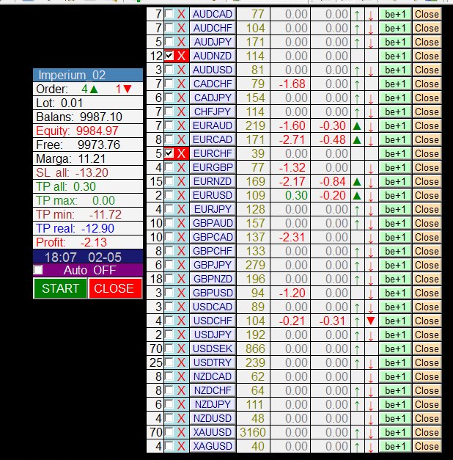Image resolution: width=453 pixels, height=460 pixels.
Task: Click the red CLOSE button
Action: (x=115, y=288)
